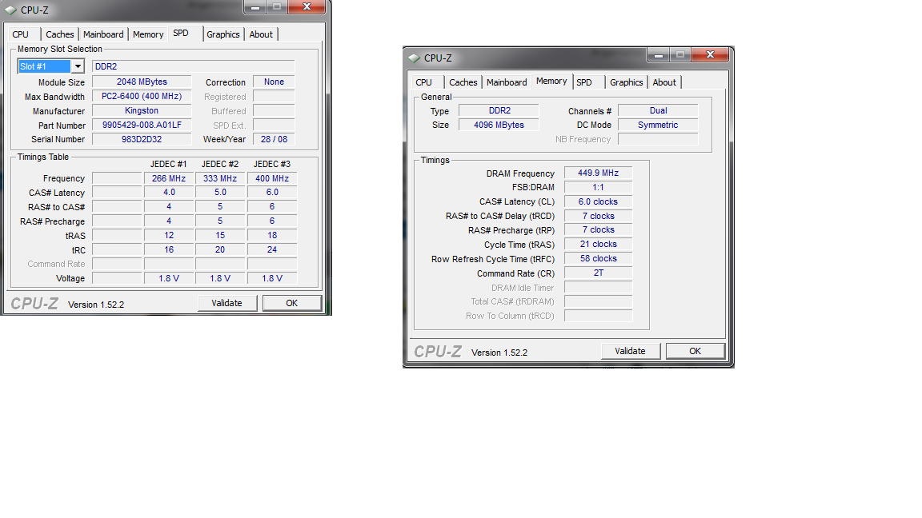Click DRAM Frequency value 449.9 MHz

598,173
